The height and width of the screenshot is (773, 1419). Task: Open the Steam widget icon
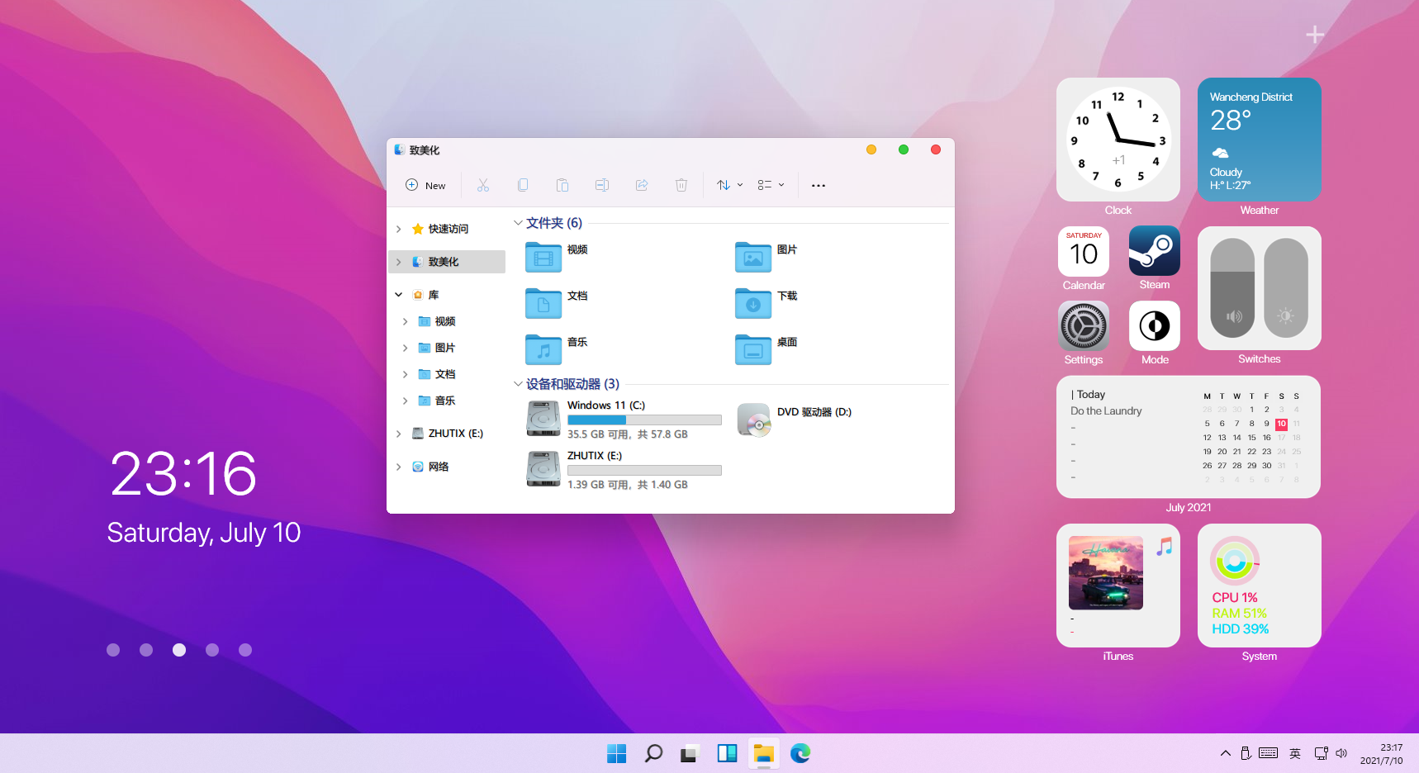1154,251
